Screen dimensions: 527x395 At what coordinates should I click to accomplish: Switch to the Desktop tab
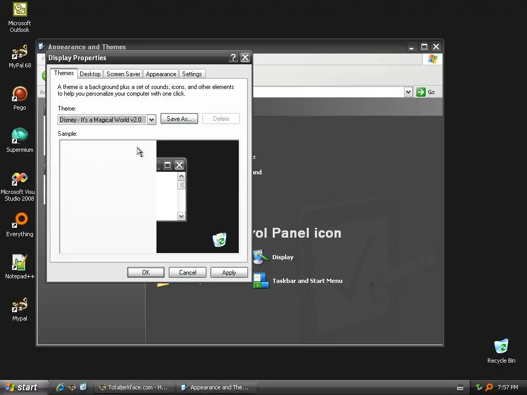tap(90, 74)
